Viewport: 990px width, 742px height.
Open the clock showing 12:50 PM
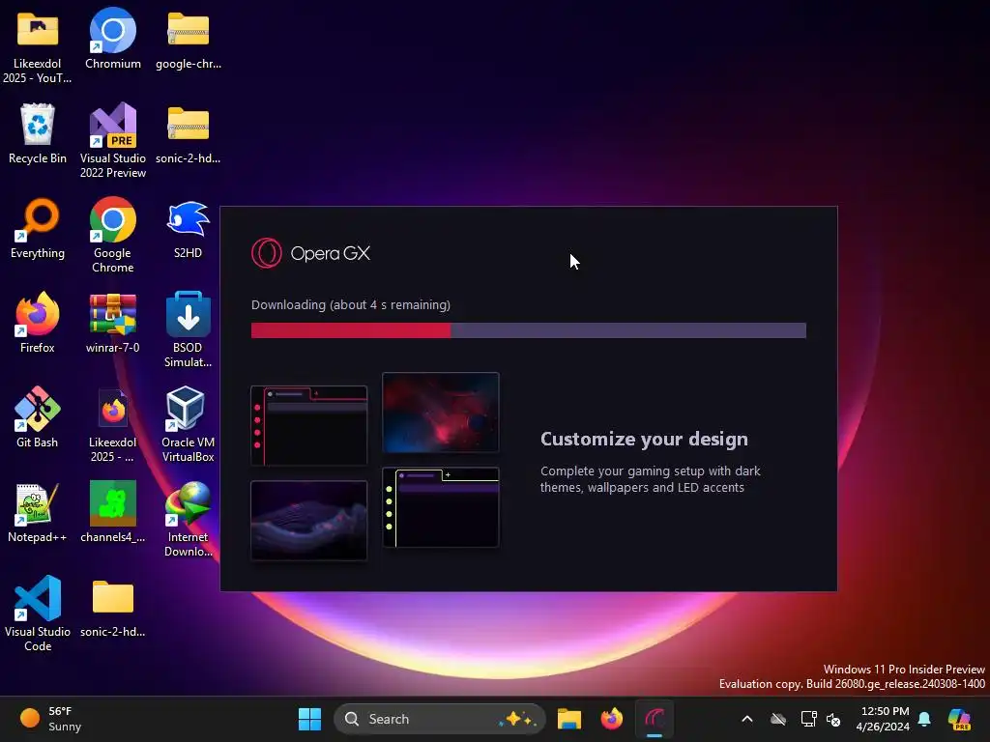click(x=883, y=719)
